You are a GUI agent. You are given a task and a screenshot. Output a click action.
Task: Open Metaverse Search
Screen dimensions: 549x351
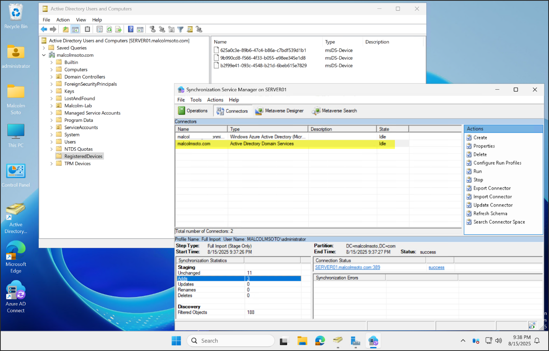tap(334, 111)
